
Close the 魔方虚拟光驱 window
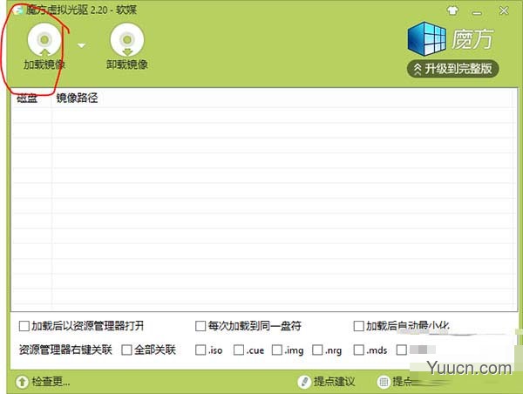click(504, 10)
